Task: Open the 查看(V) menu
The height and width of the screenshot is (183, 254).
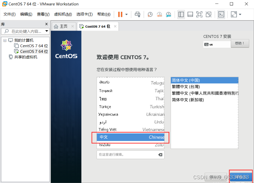Action: tap(43, 14)
